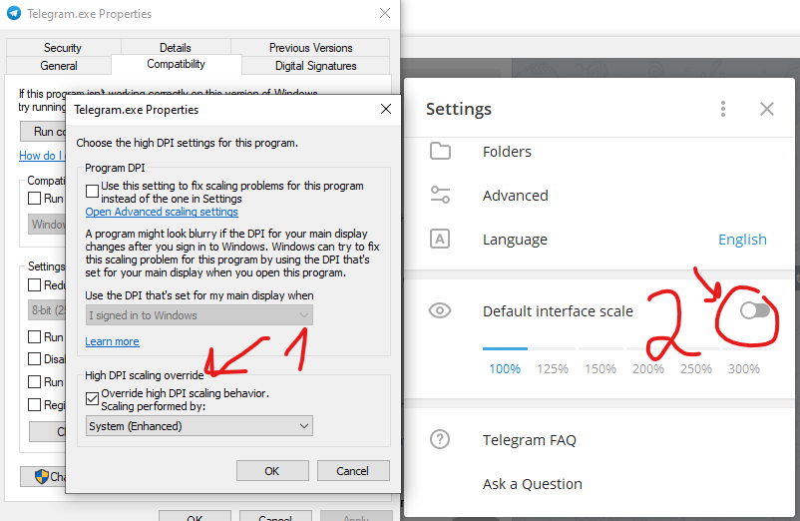Click the eye icon beside interface scale
This screenshot has height=521, width=800.
[440, 310]
